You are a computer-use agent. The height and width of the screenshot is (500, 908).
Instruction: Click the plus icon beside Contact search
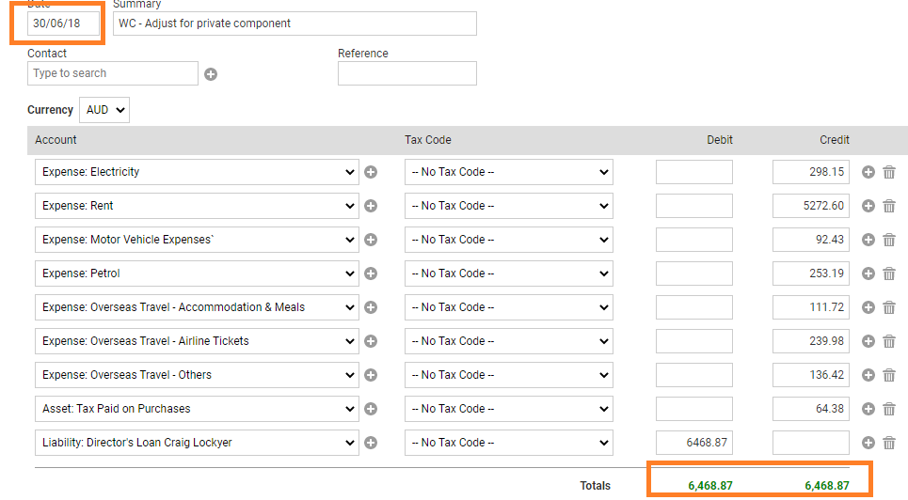point(211,74)
